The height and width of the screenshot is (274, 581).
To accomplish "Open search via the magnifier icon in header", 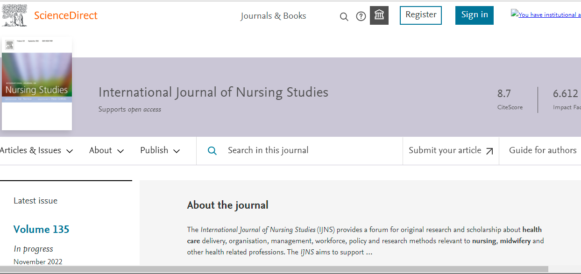I will click(x=344, y=17).
